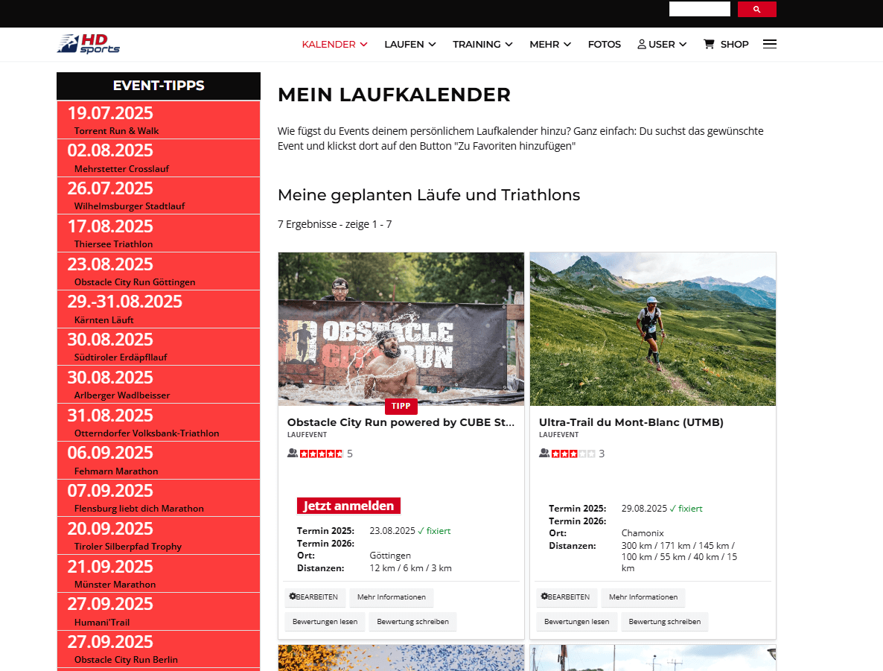This screenshot has height=671, width=883.
Task: Click the USER profile icon
Action: pyautogui.click(x=640, y=43)
